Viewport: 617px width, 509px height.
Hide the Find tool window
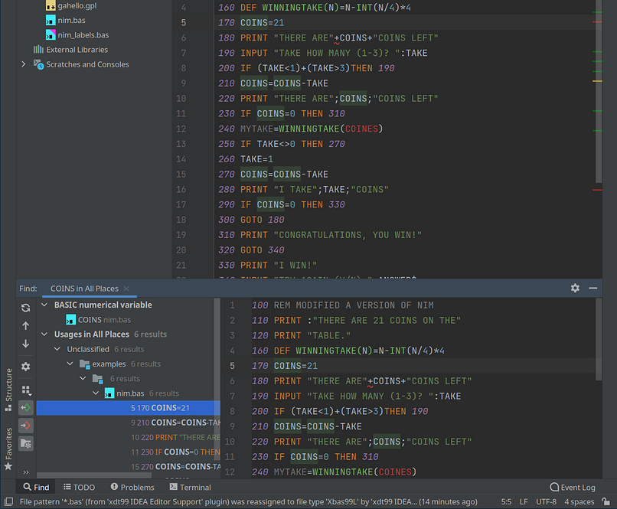coord(593,288)
